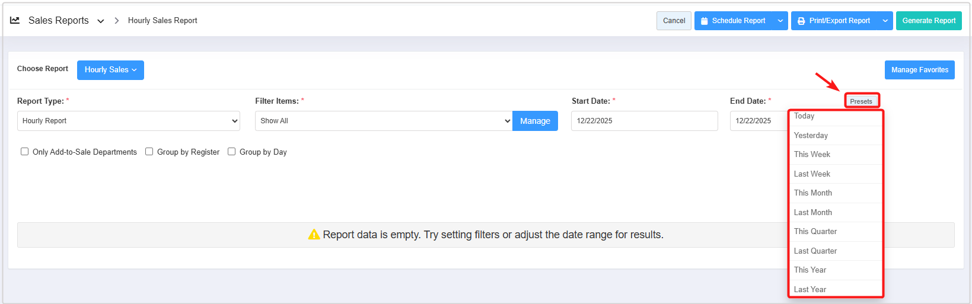Screen dimensions: 972x304
Task: Enable Only Add-to-Sale Departments checkbox
Action: coord(25,152)
